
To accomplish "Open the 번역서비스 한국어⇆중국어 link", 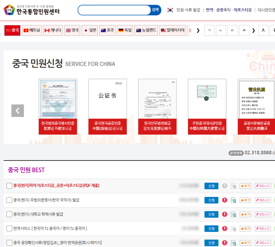I will tap(50, 228).
